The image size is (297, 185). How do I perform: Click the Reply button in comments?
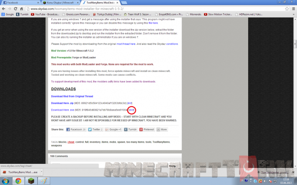(172, 166)
